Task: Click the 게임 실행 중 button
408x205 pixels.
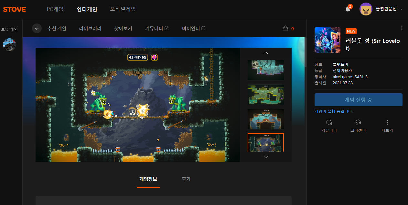Action: (358, 100)
